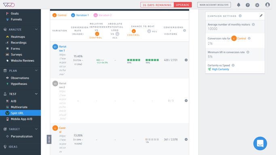The height and width of the screenshot is (155, 276).
Task: Click Variation 2 grey badge in table row
Action: 55,83
